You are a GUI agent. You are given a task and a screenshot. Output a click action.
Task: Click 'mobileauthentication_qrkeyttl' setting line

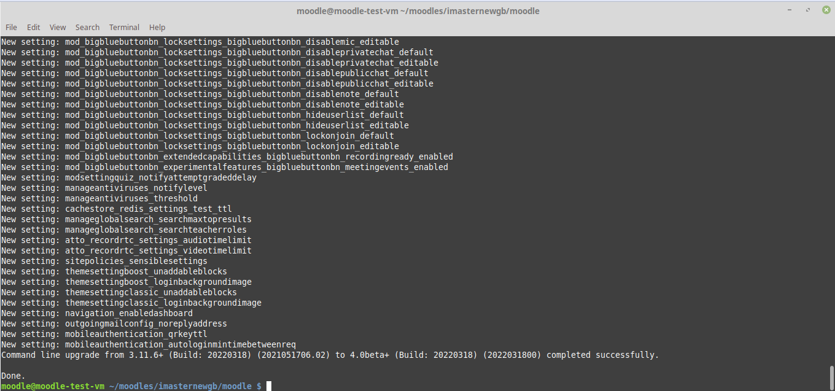pyautogui.click(x=104, y=334)
